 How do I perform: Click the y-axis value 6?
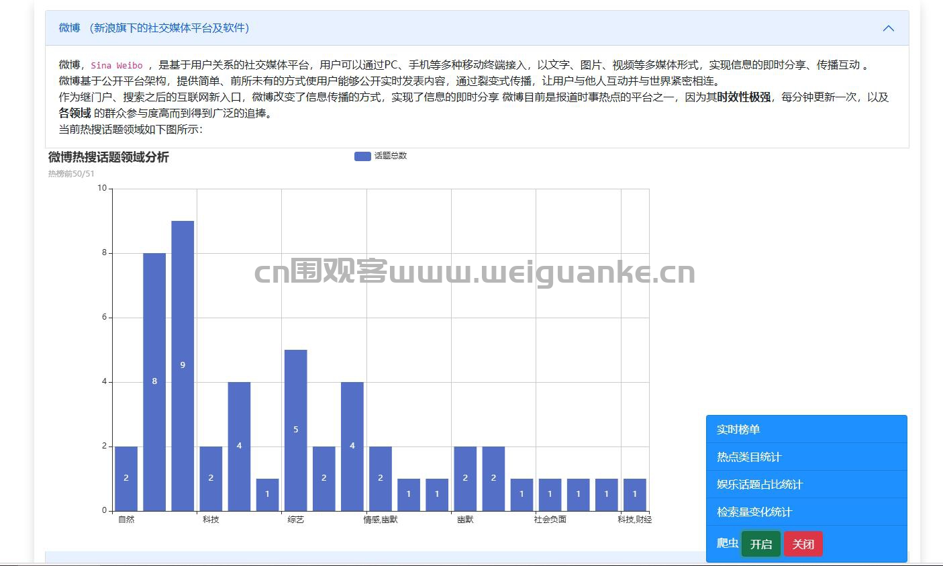104,317
